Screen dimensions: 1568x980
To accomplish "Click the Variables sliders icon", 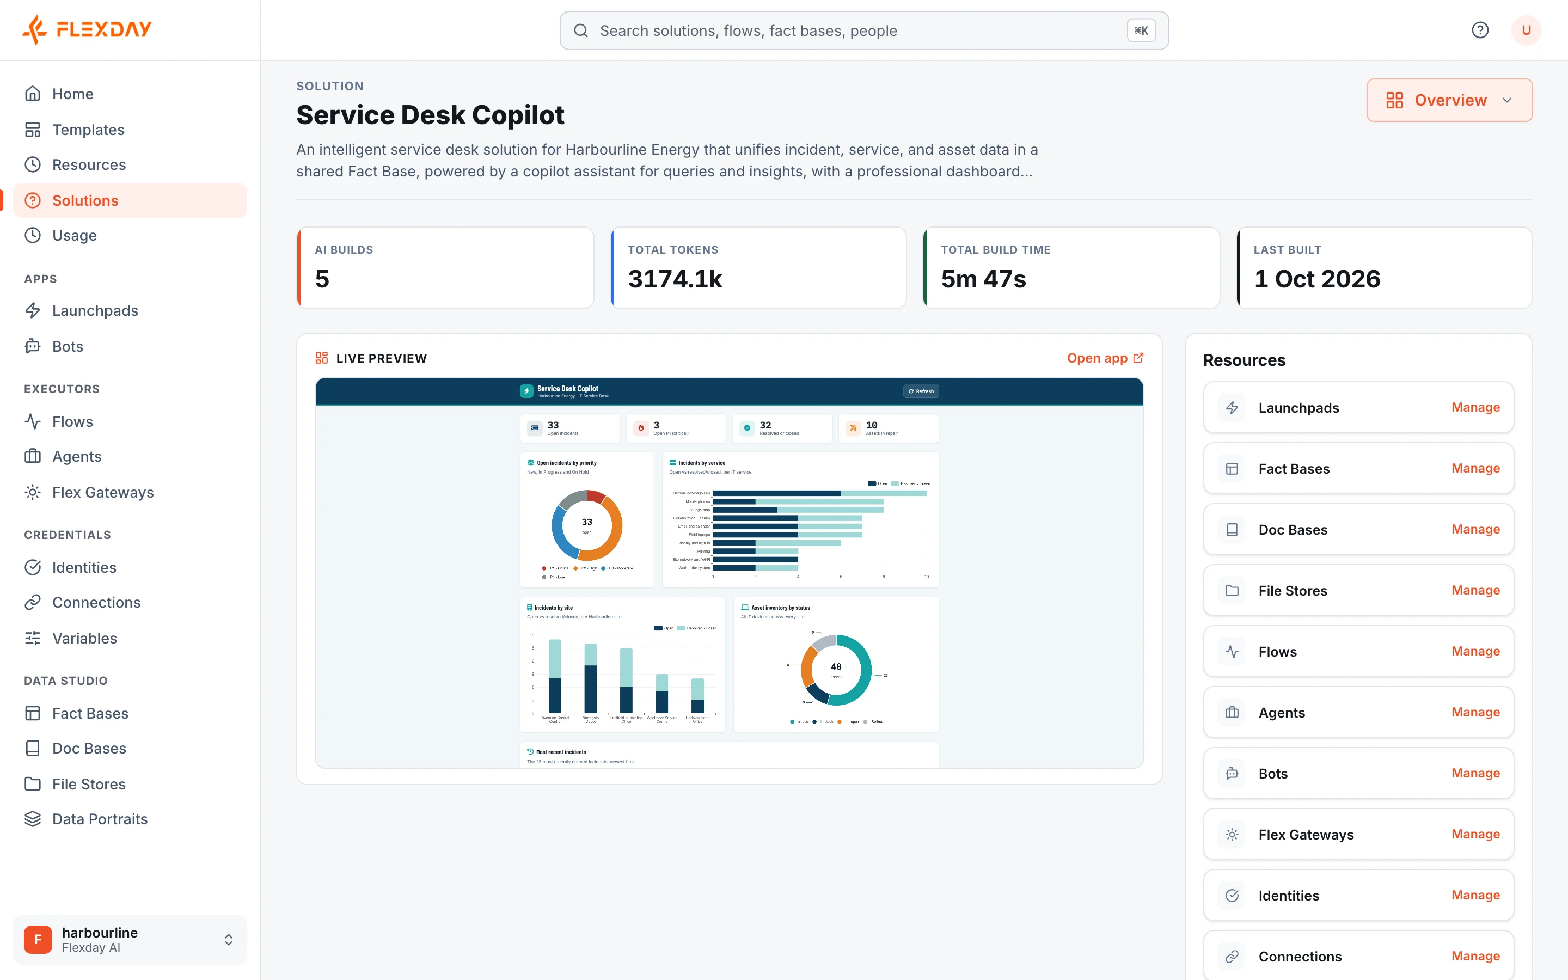I will pos(33,638).
